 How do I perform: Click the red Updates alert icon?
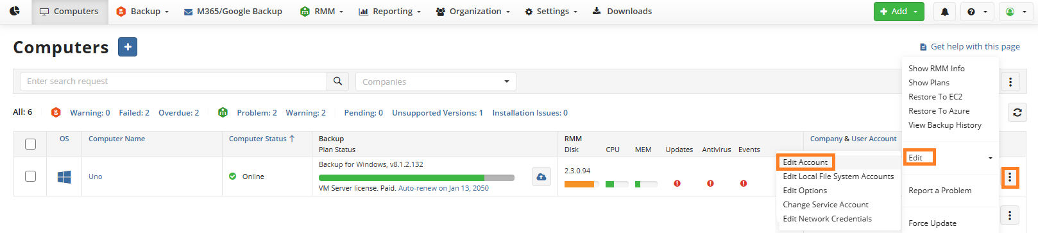[x=677, y=184]
